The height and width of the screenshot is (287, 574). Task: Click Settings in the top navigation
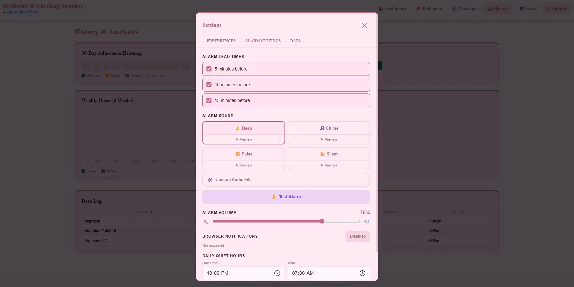point(556,8)
